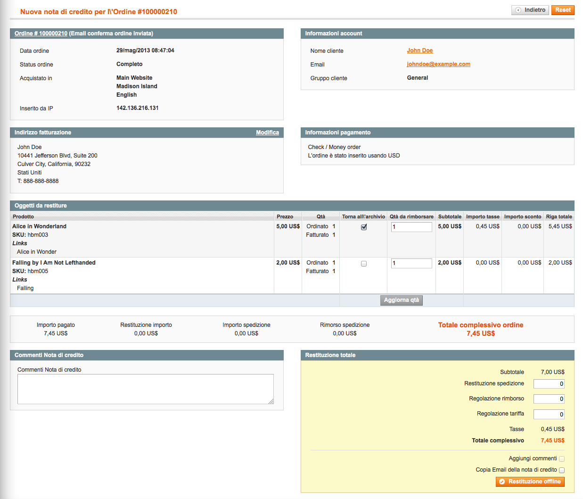Click inside the Commenti Nota di credito textarea
The width and height of the screenshot is (583, 499).
(x=145, y=389)
